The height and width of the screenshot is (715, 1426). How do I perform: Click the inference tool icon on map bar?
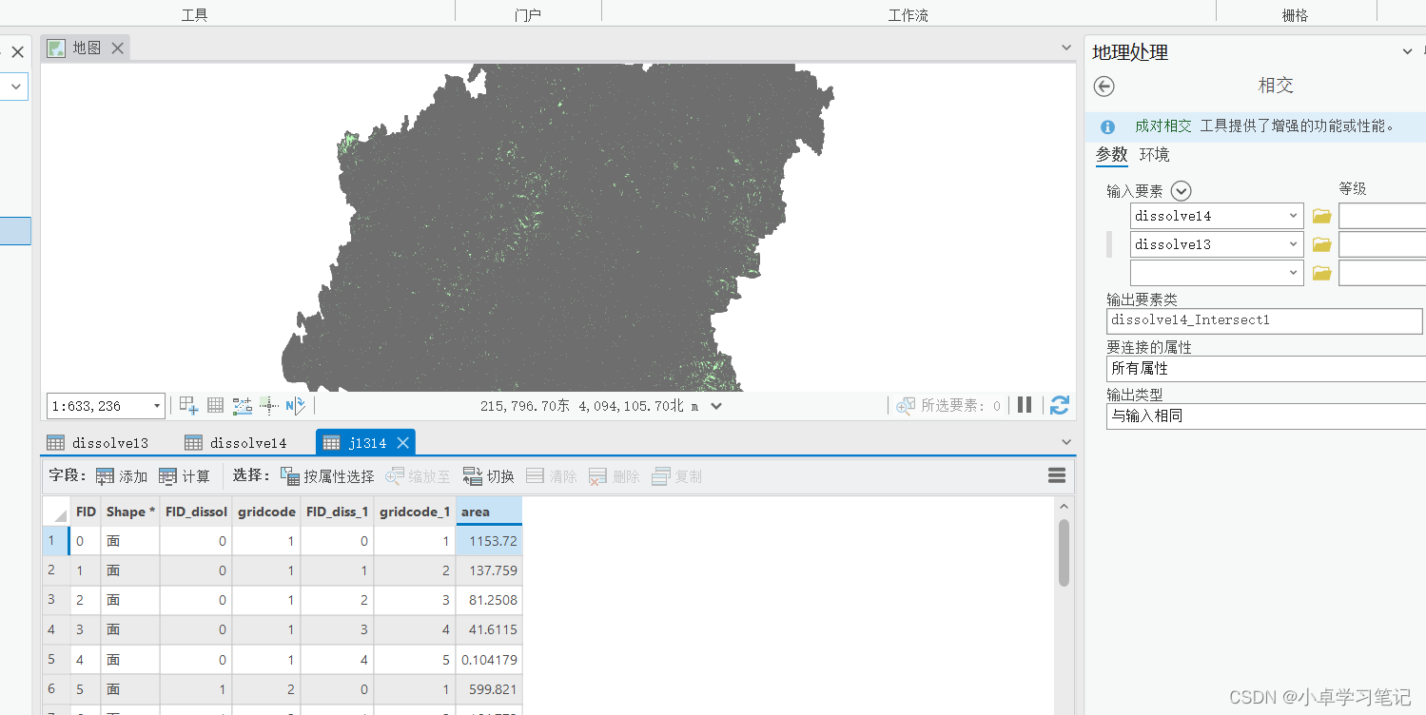pyautogui.click(x=269, y=406)
